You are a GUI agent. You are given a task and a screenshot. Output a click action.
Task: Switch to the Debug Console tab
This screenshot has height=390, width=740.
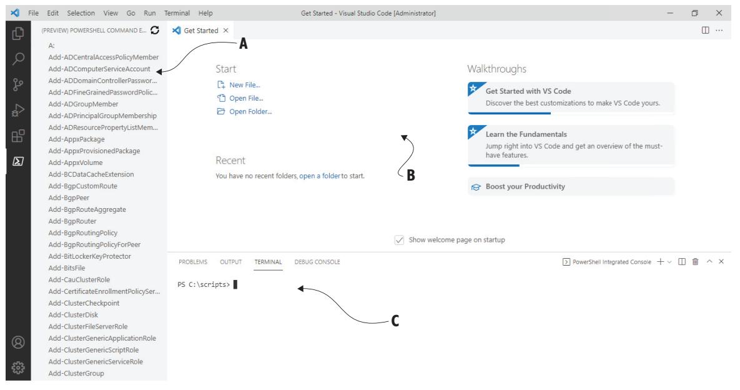317,262
